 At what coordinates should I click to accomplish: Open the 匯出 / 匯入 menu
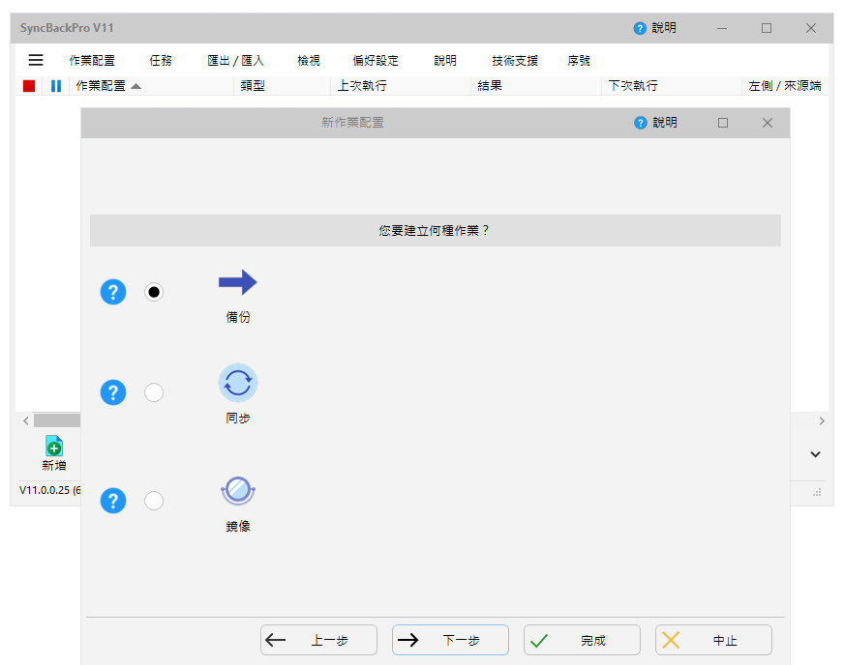pos(235,61)
